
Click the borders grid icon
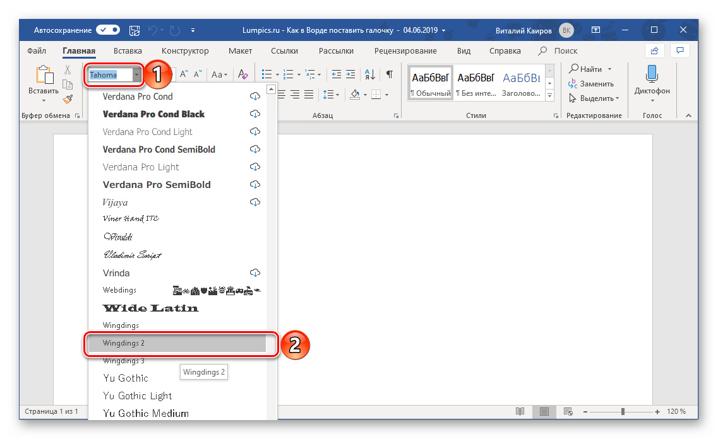click(376, 95)
